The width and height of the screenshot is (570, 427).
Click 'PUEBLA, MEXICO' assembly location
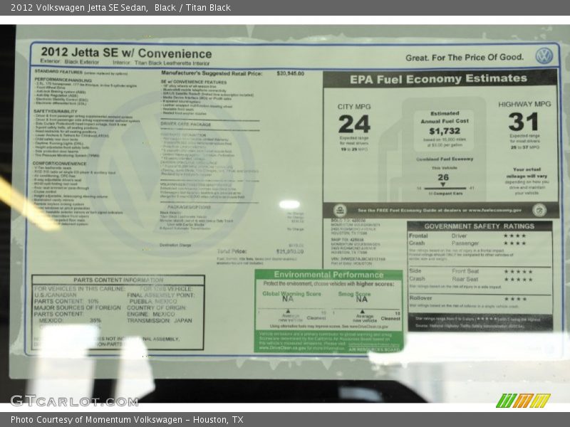pos(153,301)
